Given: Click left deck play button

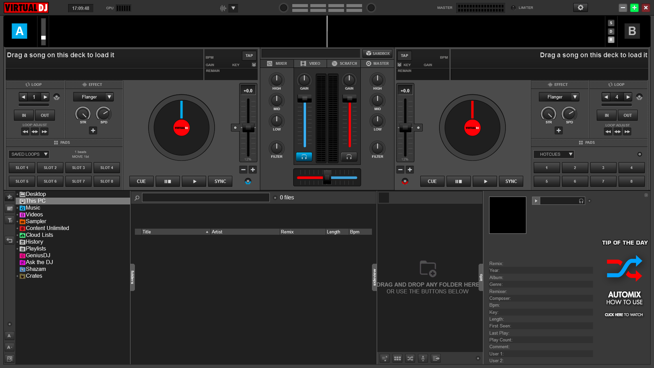Looking at the screenshot, I should (194, 181).
